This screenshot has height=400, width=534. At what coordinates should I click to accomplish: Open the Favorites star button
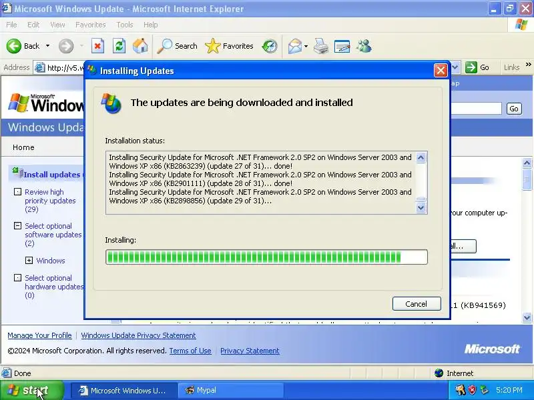coord(229,46)
